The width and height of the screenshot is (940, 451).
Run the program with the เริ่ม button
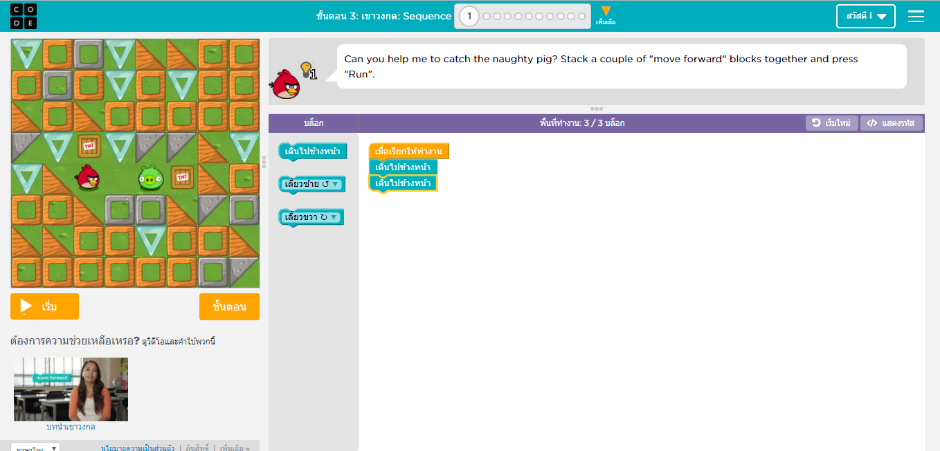44,306
